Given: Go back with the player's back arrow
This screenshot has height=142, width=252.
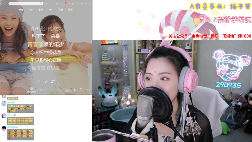Looking at the screenshot, I should (1, 3).
